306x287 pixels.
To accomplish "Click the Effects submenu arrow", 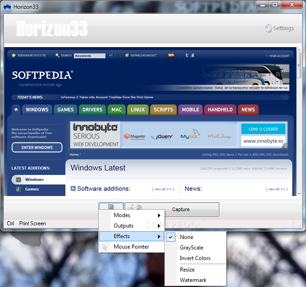I will 159,236.
